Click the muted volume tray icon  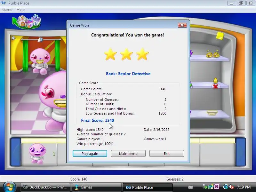pos(231,187)
